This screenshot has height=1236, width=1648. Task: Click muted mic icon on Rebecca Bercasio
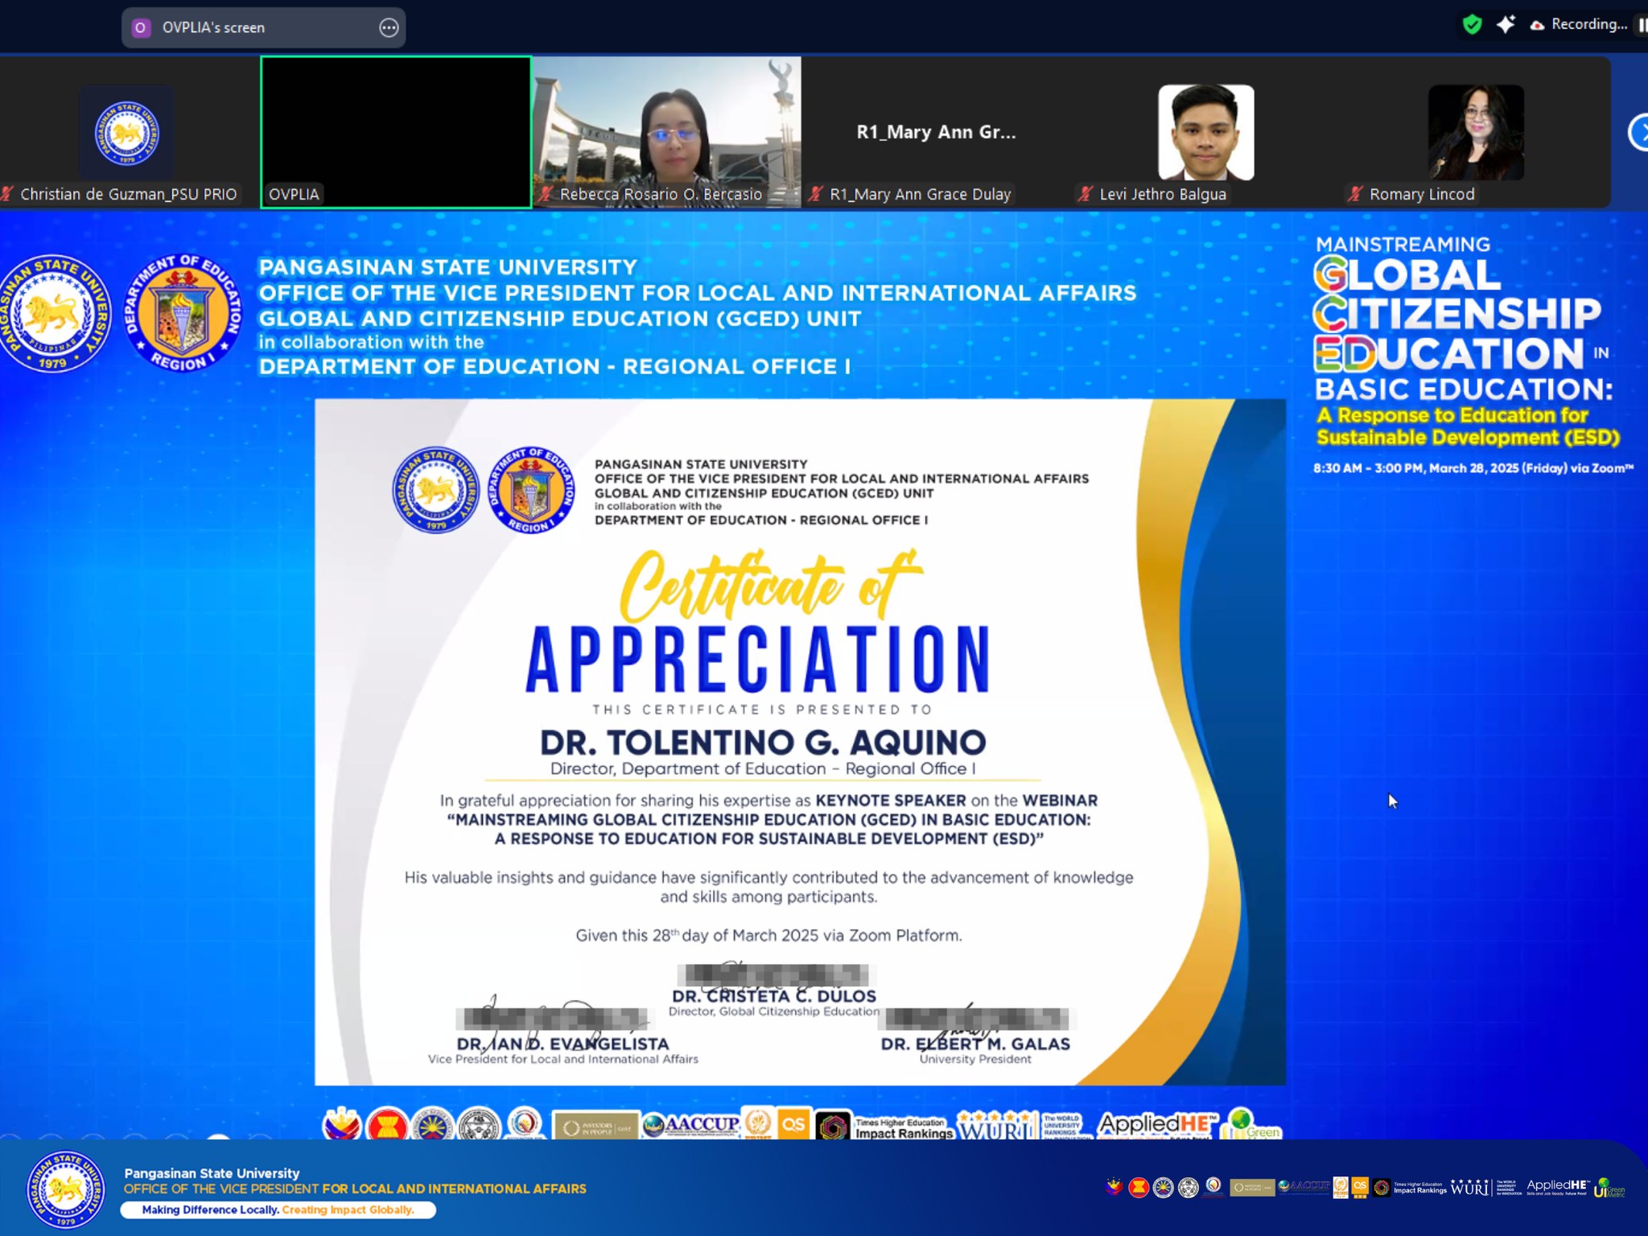point(546,194)
